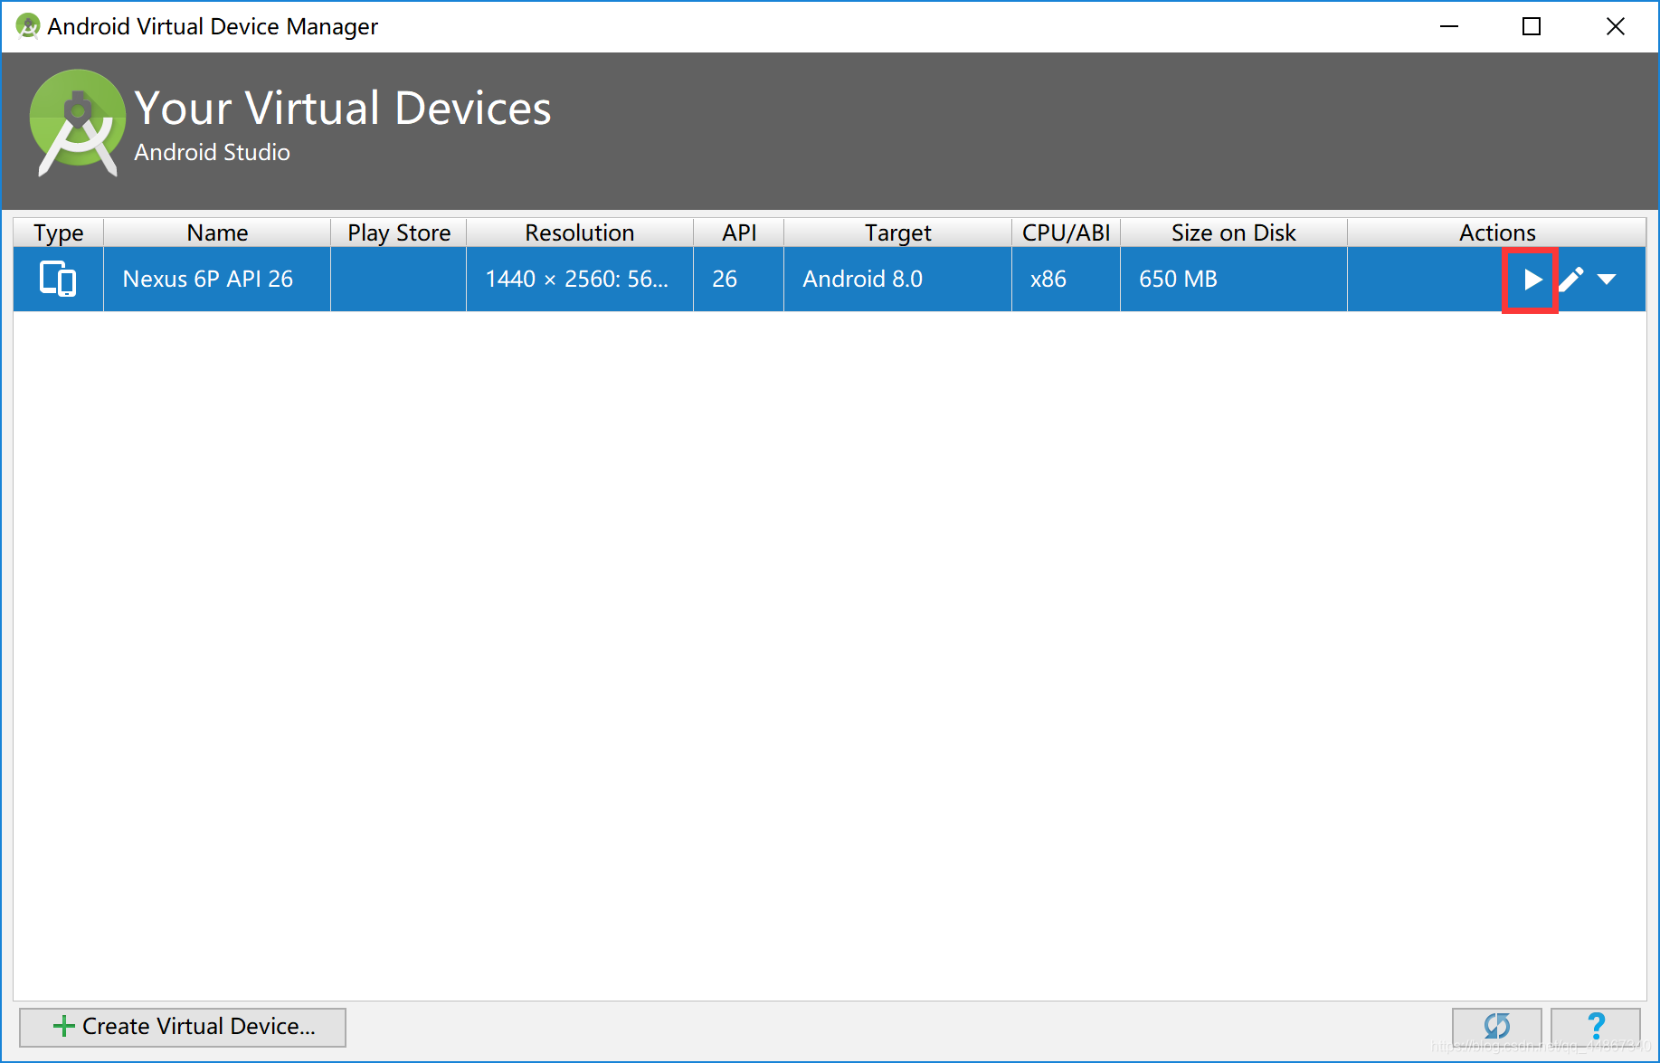Launch the Nexus 6P AVD with play button
The width and height of the screenshot is (1660, 1063).
click(1531, 280)
